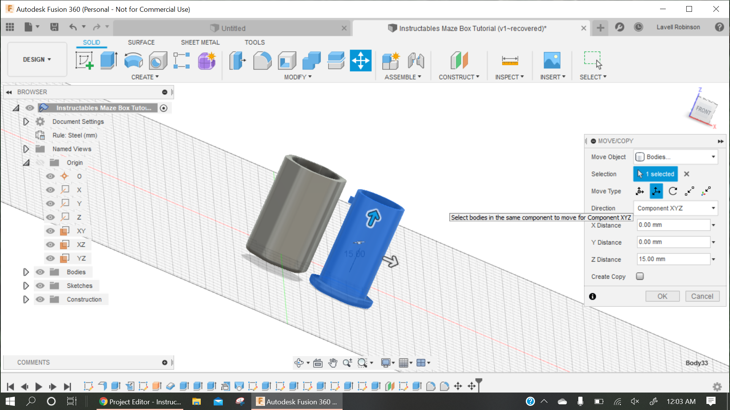Expand Document Settings node
Image resolution: width=730 pixels, height=410 pixels.
(x=26, y=121)
